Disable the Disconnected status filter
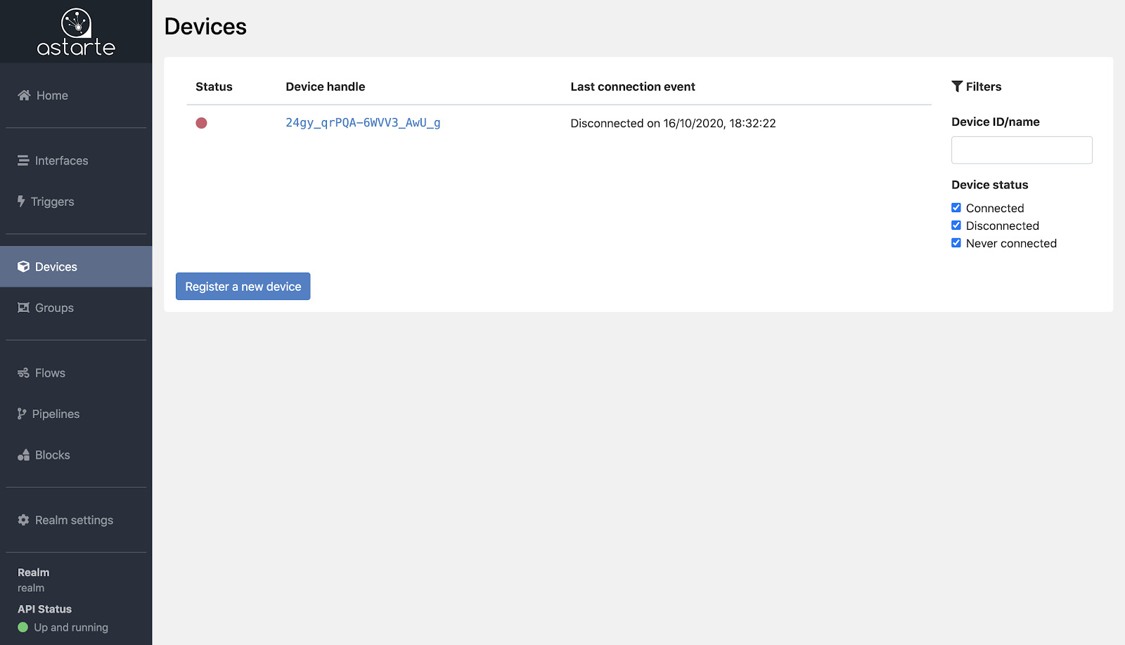The height and width of the screenshot is (645, 1125). click(x=956, y=225)
